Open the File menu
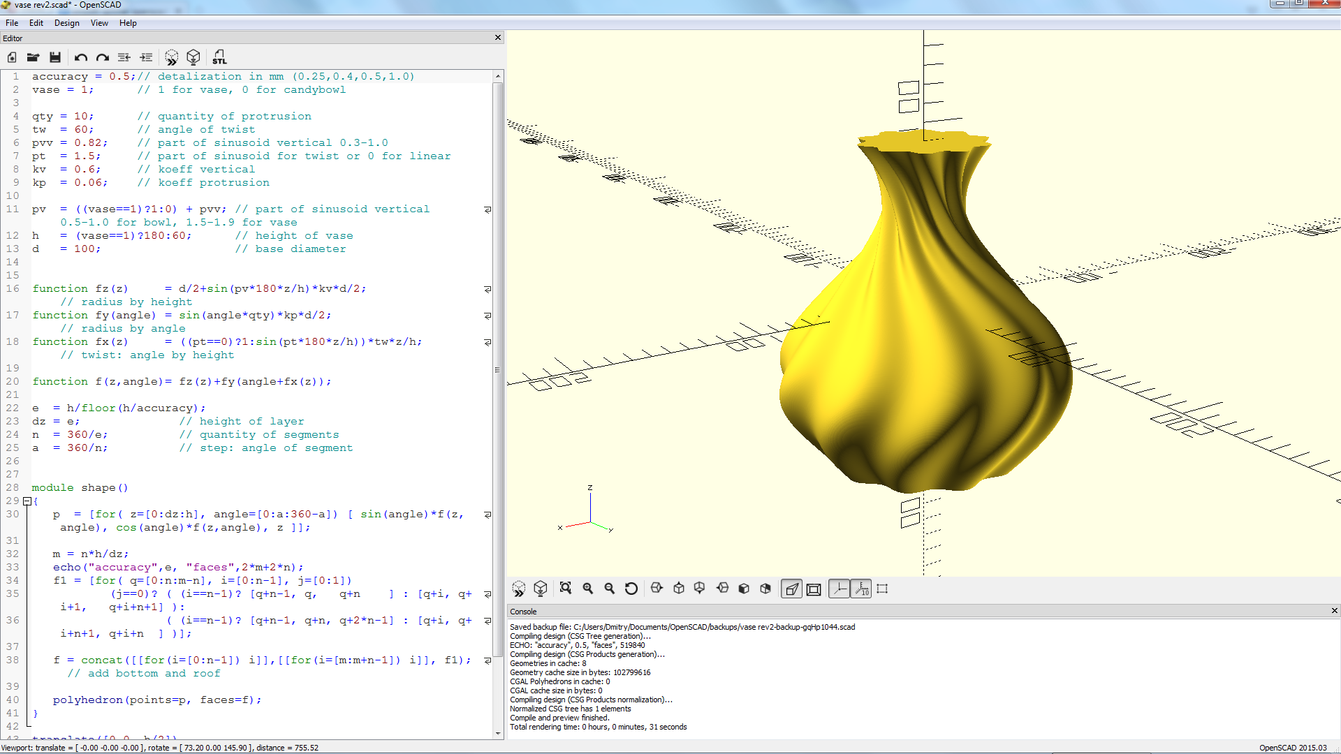 (12, 23)
